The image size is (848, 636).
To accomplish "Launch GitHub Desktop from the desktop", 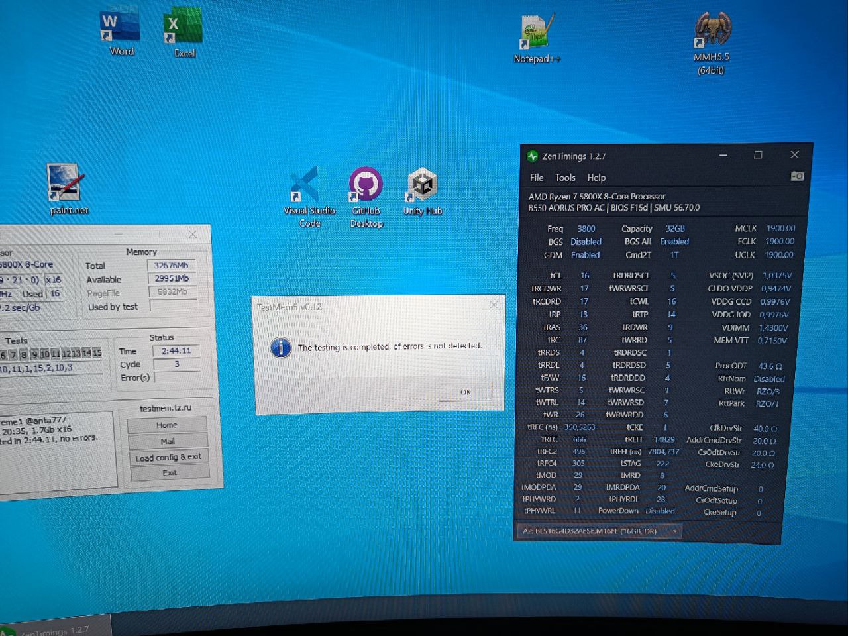I will [x=366, y=197].
